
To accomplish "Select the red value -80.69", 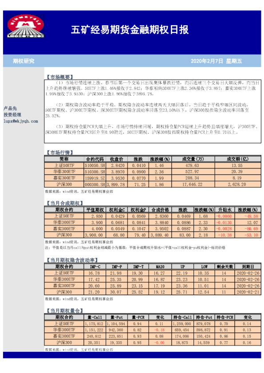I will pyautogui.click(x=252, y=229).
